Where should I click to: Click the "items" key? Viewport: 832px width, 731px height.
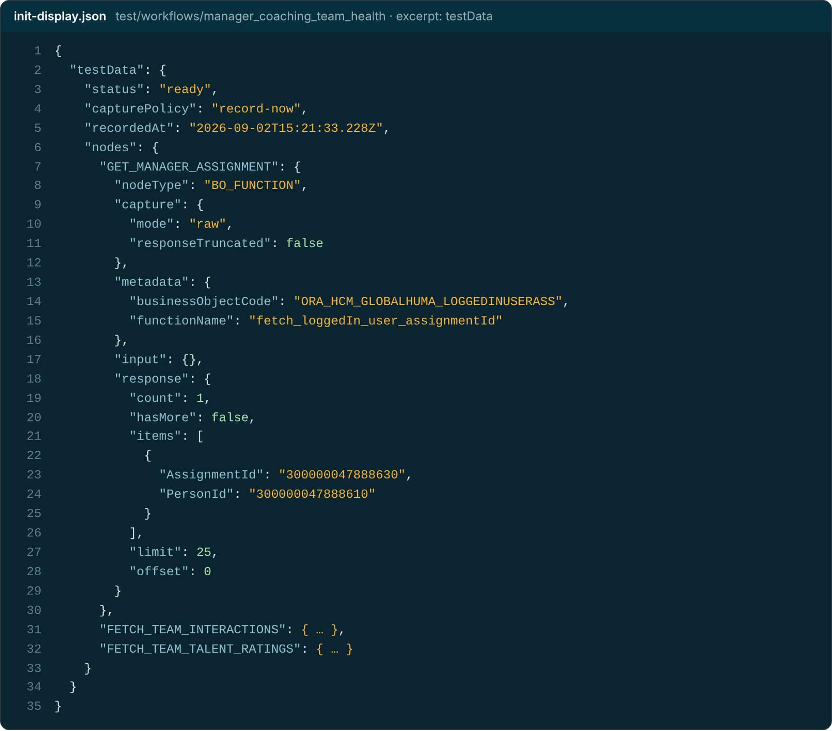pos(155,436)
